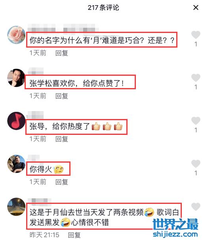Open the night road avatar profile
The width and height of the screenshot is (202, 240).
tap(16, 207)
